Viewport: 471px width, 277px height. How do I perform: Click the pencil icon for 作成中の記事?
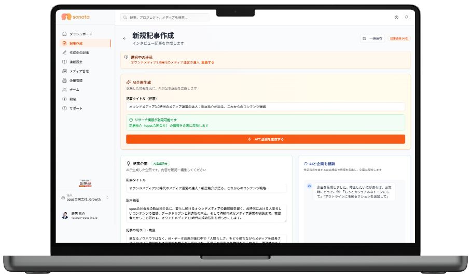point(64,52)
